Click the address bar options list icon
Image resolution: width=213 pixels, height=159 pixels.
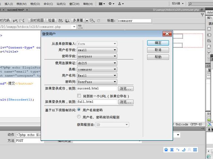coord(80,27)
